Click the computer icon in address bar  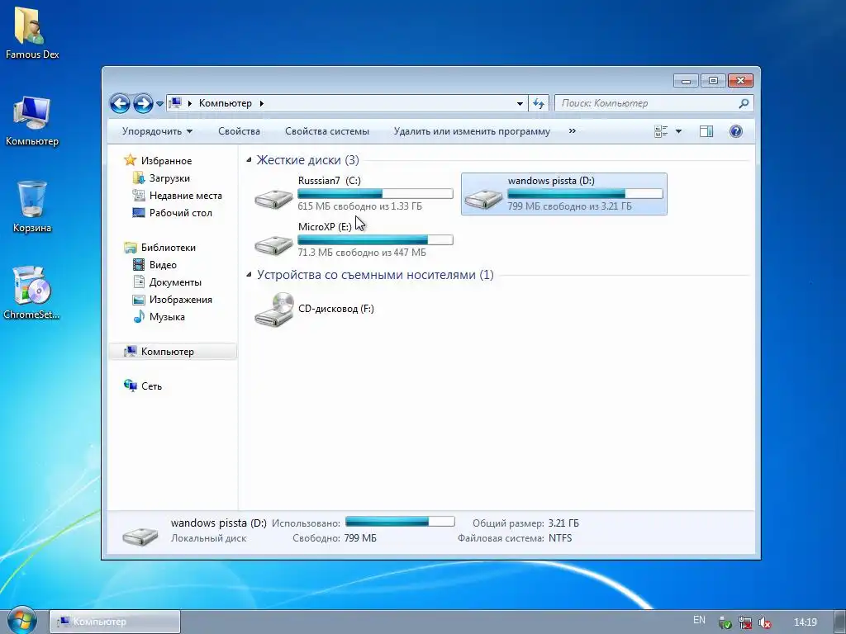coord(175,102)
